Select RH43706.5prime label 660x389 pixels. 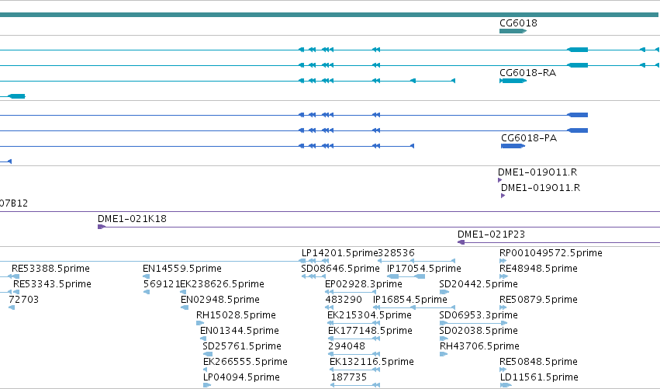pos(479,347)
